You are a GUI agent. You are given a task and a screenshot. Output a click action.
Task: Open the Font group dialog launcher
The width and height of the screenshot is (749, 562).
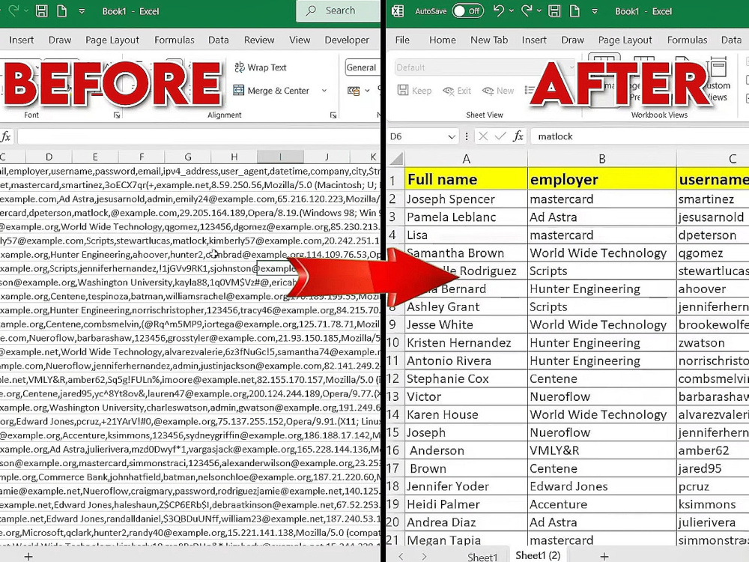click(117, 115)
